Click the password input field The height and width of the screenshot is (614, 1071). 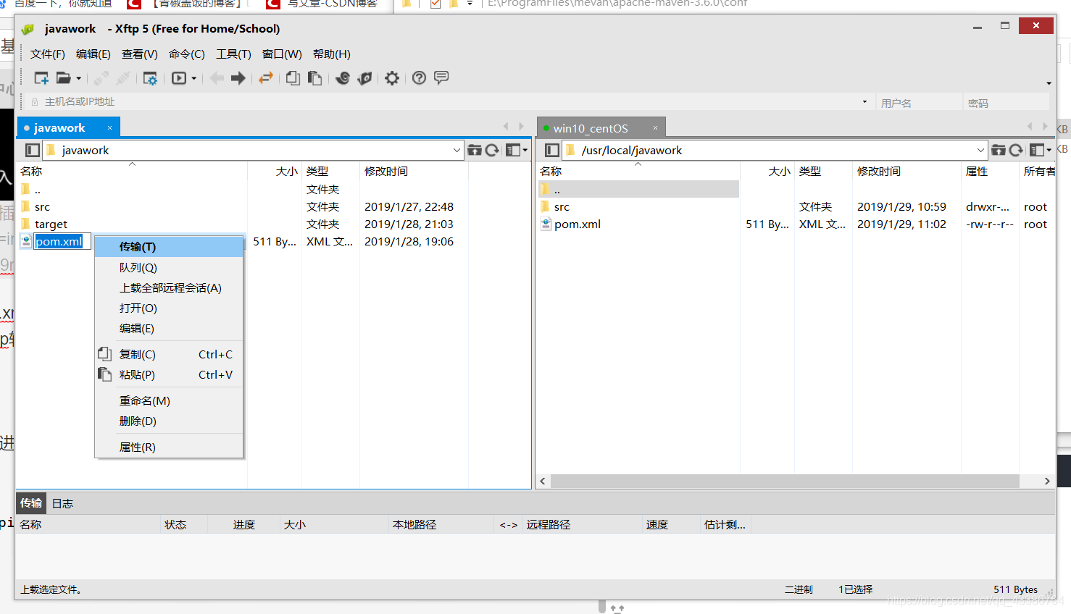(x=1006, y=103)
